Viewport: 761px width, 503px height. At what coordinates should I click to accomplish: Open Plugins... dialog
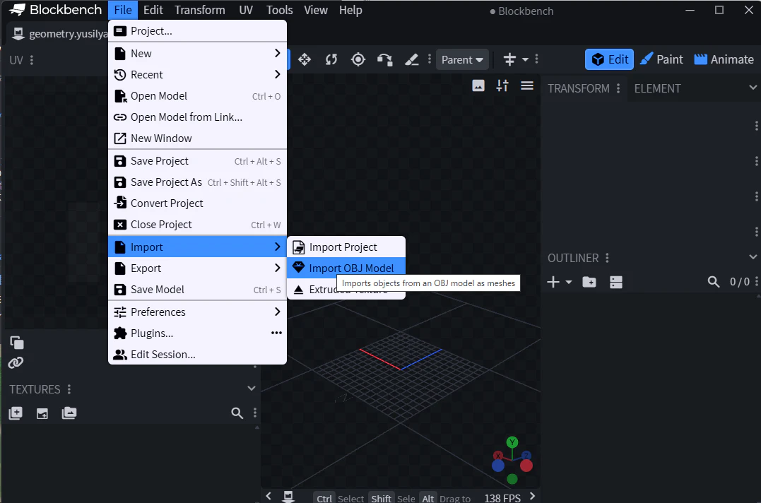point(198,333)
